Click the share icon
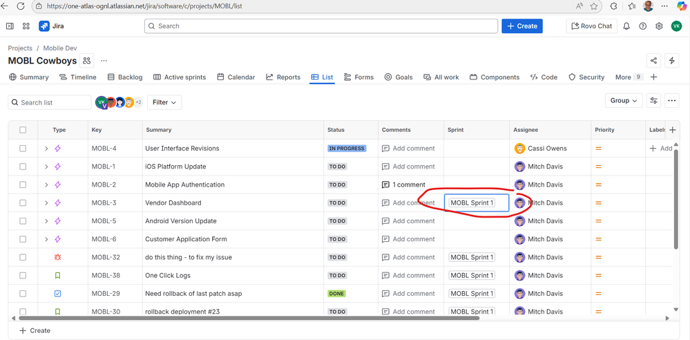The image size is (690, 340). pos(653,61)
